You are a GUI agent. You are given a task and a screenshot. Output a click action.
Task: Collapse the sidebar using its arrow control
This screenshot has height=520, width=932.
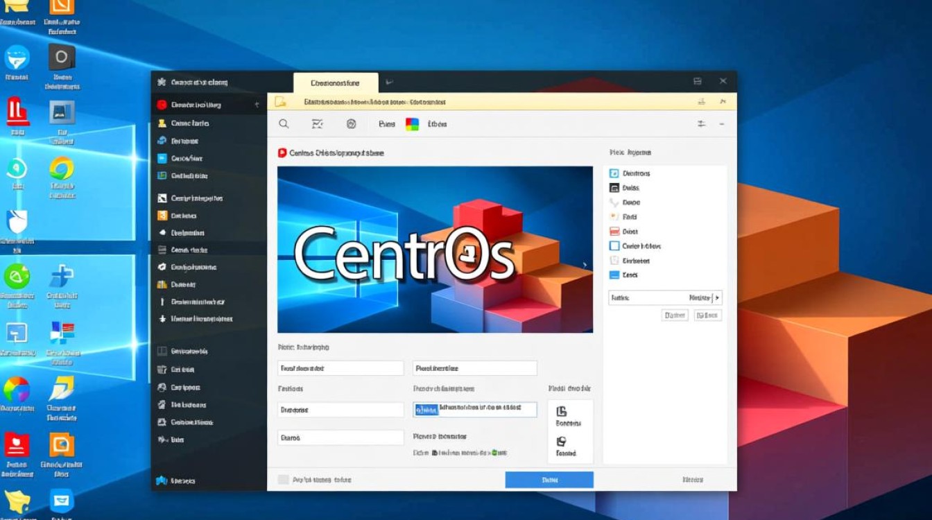pos(257,105)
